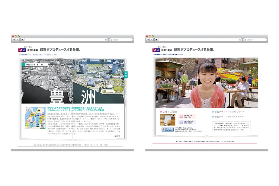Image resolution: width=279 pixels, height=186 pixels.
Task: Open search magnifier menu in right browser
Action: [x=245, y=40]
